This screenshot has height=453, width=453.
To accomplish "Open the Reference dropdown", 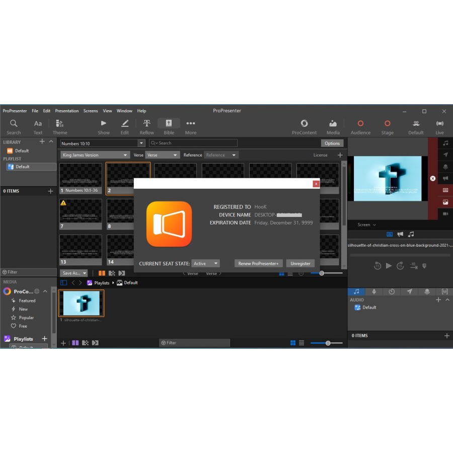I will [221, 155].
